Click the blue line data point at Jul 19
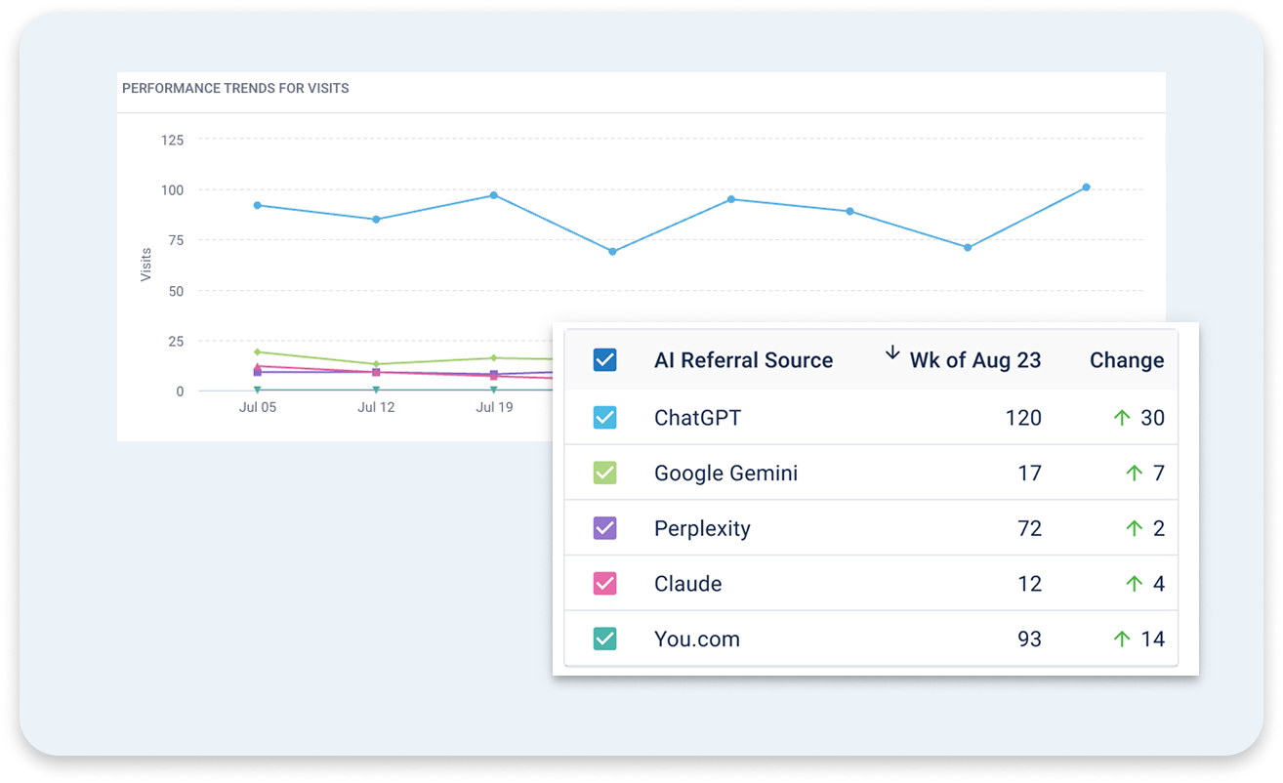 (494, 195)
